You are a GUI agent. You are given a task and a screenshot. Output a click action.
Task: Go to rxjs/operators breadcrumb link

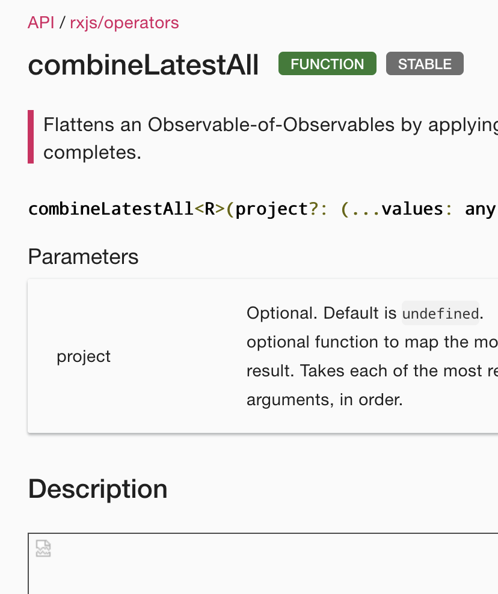pyautogui.click(x=124, y=23)
